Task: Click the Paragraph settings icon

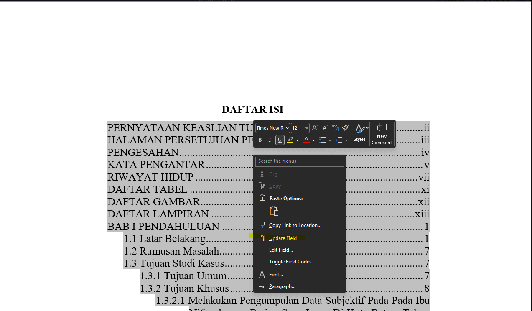Action: tap(262, 286)
